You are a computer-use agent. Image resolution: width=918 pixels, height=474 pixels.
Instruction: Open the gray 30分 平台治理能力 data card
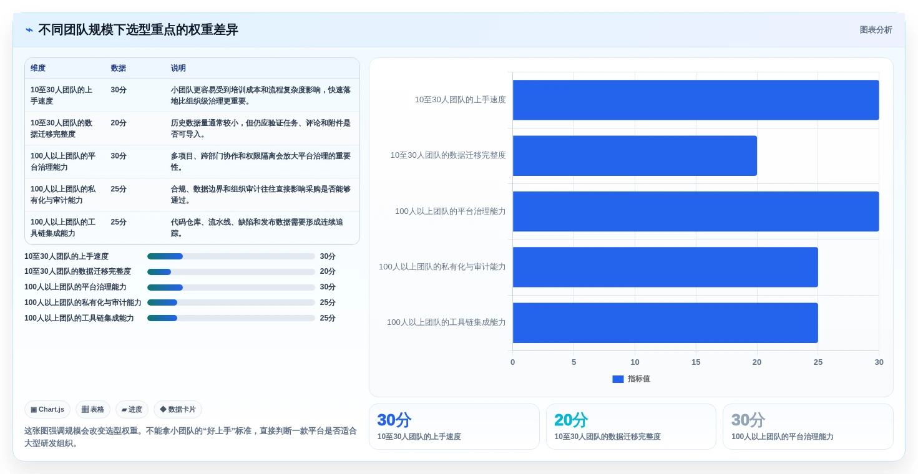(x=808, y=427)
